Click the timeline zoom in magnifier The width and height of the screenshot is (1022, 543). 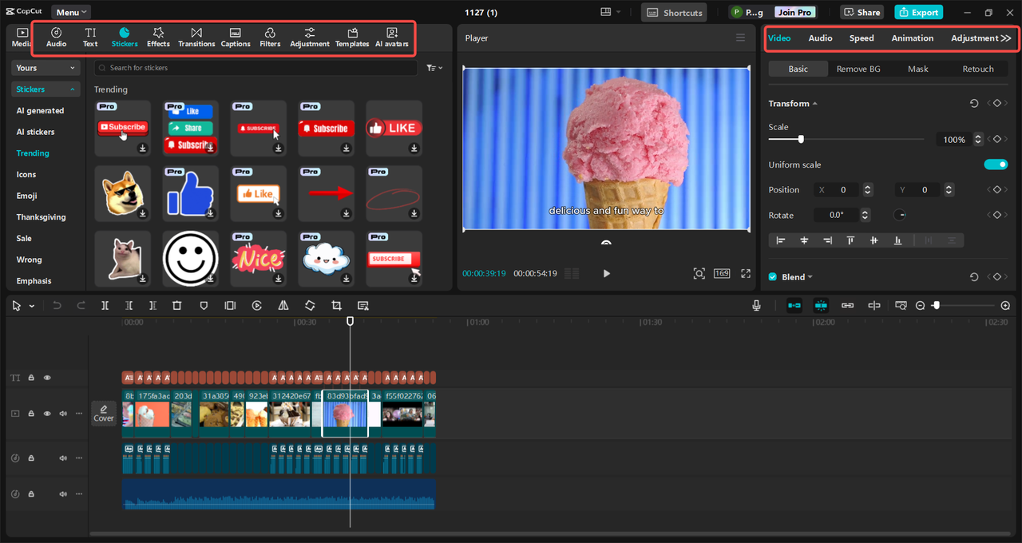click(x=1005, y=306)
